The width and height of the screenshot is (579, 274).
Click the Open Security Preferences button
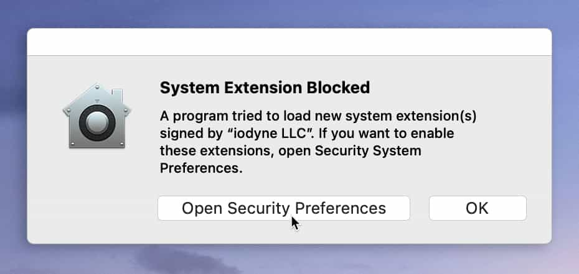[x=283, y=208]
